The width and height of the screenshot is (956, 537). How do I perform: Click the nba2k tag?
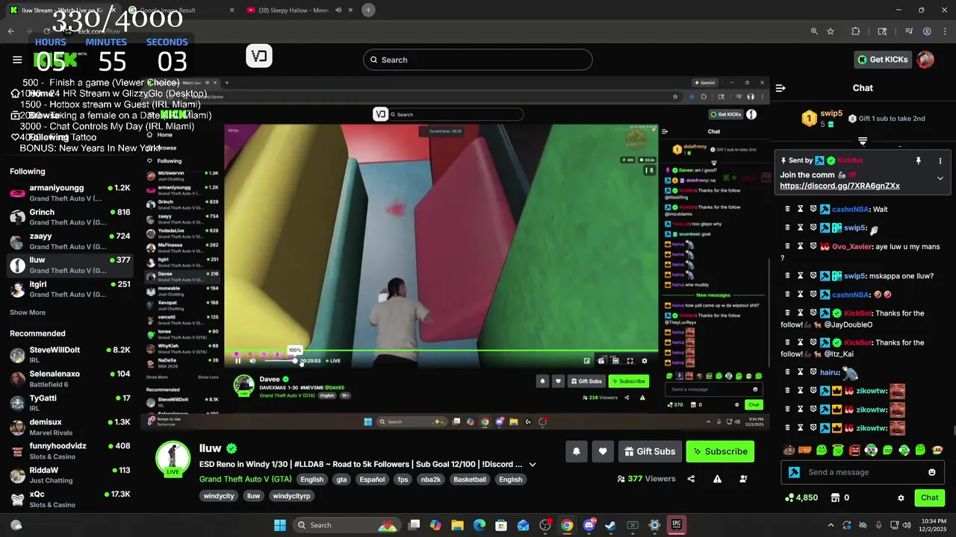(431, 480)
